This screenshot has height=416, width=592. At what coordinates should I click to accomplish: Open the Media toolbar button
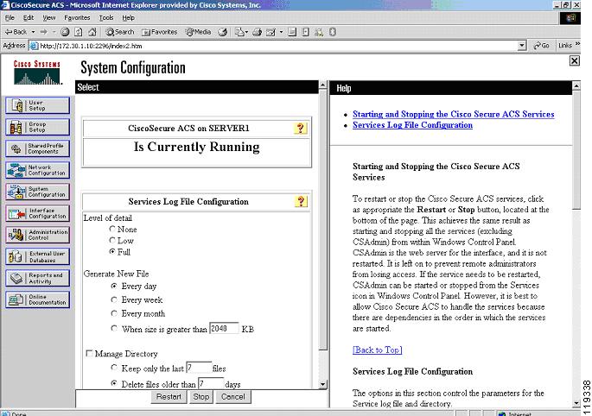pos(198,32)
